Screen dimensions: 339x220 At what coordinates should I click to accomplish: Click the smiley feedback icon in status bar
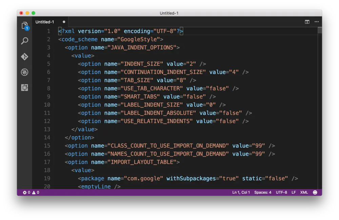click(315, 192)
